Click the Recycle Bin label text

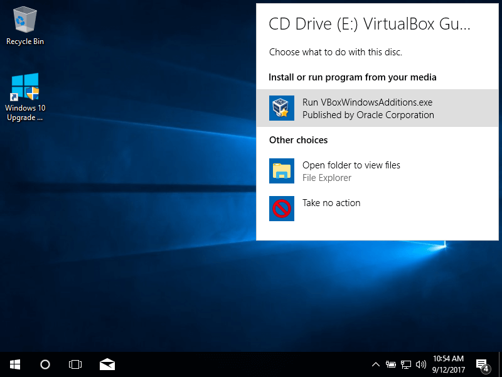coord(25,41)
